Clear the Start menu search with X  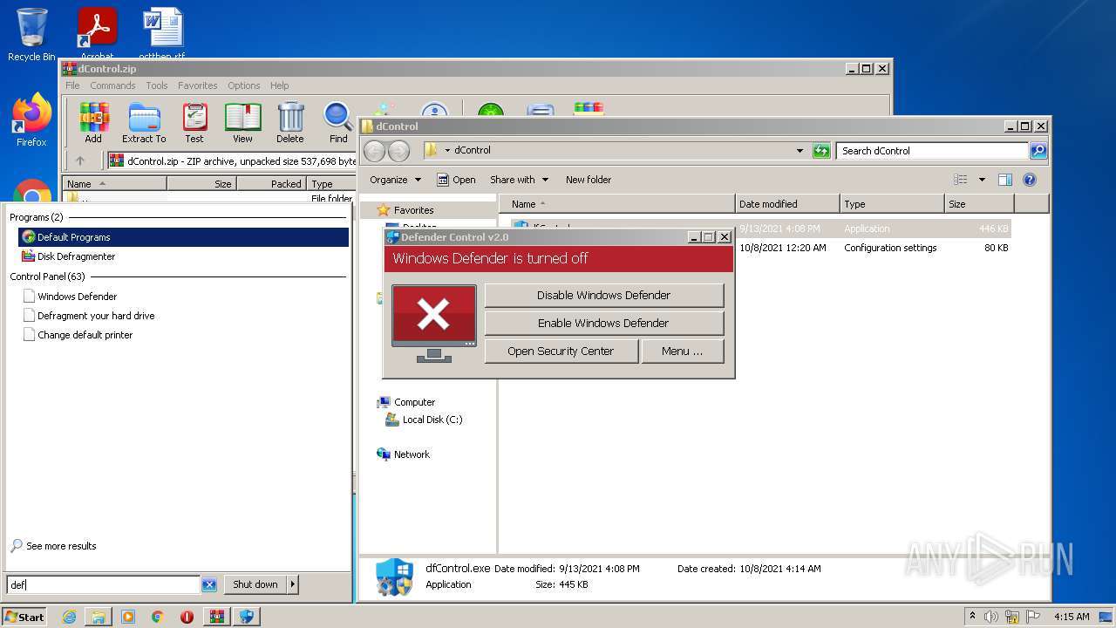(209, 584)
